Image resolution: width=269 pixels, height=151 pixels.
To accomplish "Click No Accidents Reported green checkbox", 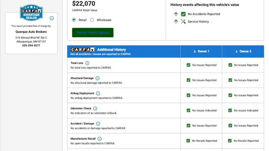I will click(183, 14).
